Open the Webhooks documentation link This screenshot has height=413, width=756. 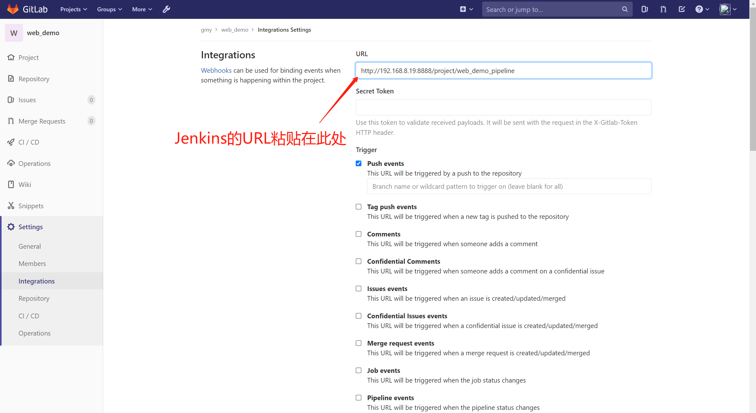(x=216, y=70)
